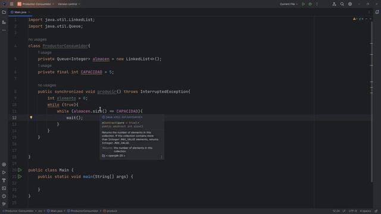Open the Build tool window hammer icon

4,180
